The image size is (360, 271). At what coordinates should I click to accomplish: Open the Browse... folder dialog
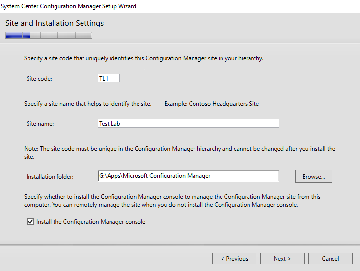coord(313,176)
